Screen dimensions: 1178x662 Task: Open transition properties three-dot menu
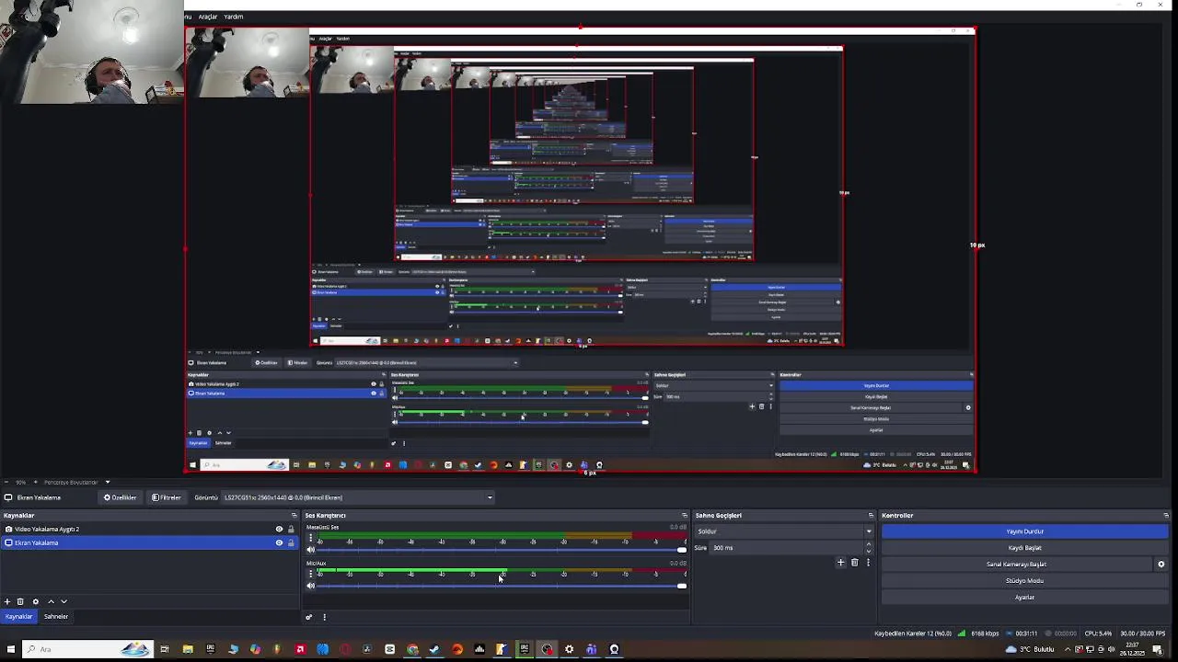coord(868,563)
